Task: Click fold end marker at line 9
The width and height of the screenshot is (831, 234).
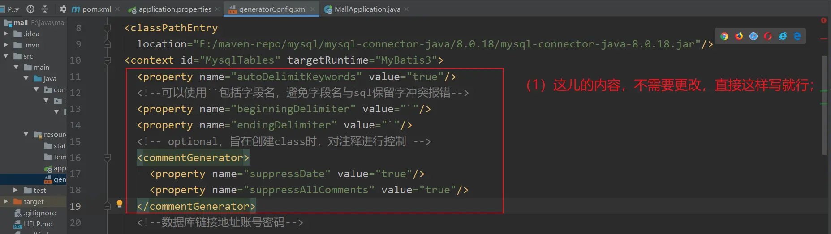Action: pos(107,44)
